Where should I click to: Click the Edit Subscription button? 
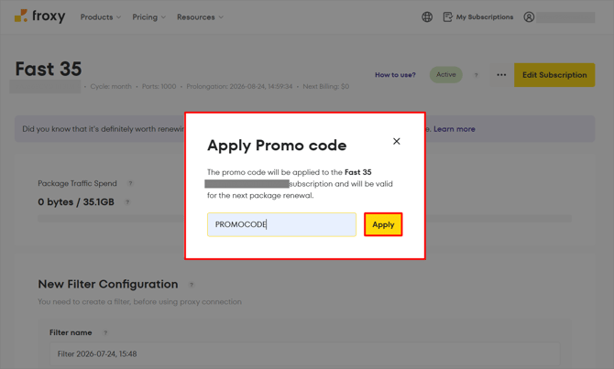click(x=554, y=75)
